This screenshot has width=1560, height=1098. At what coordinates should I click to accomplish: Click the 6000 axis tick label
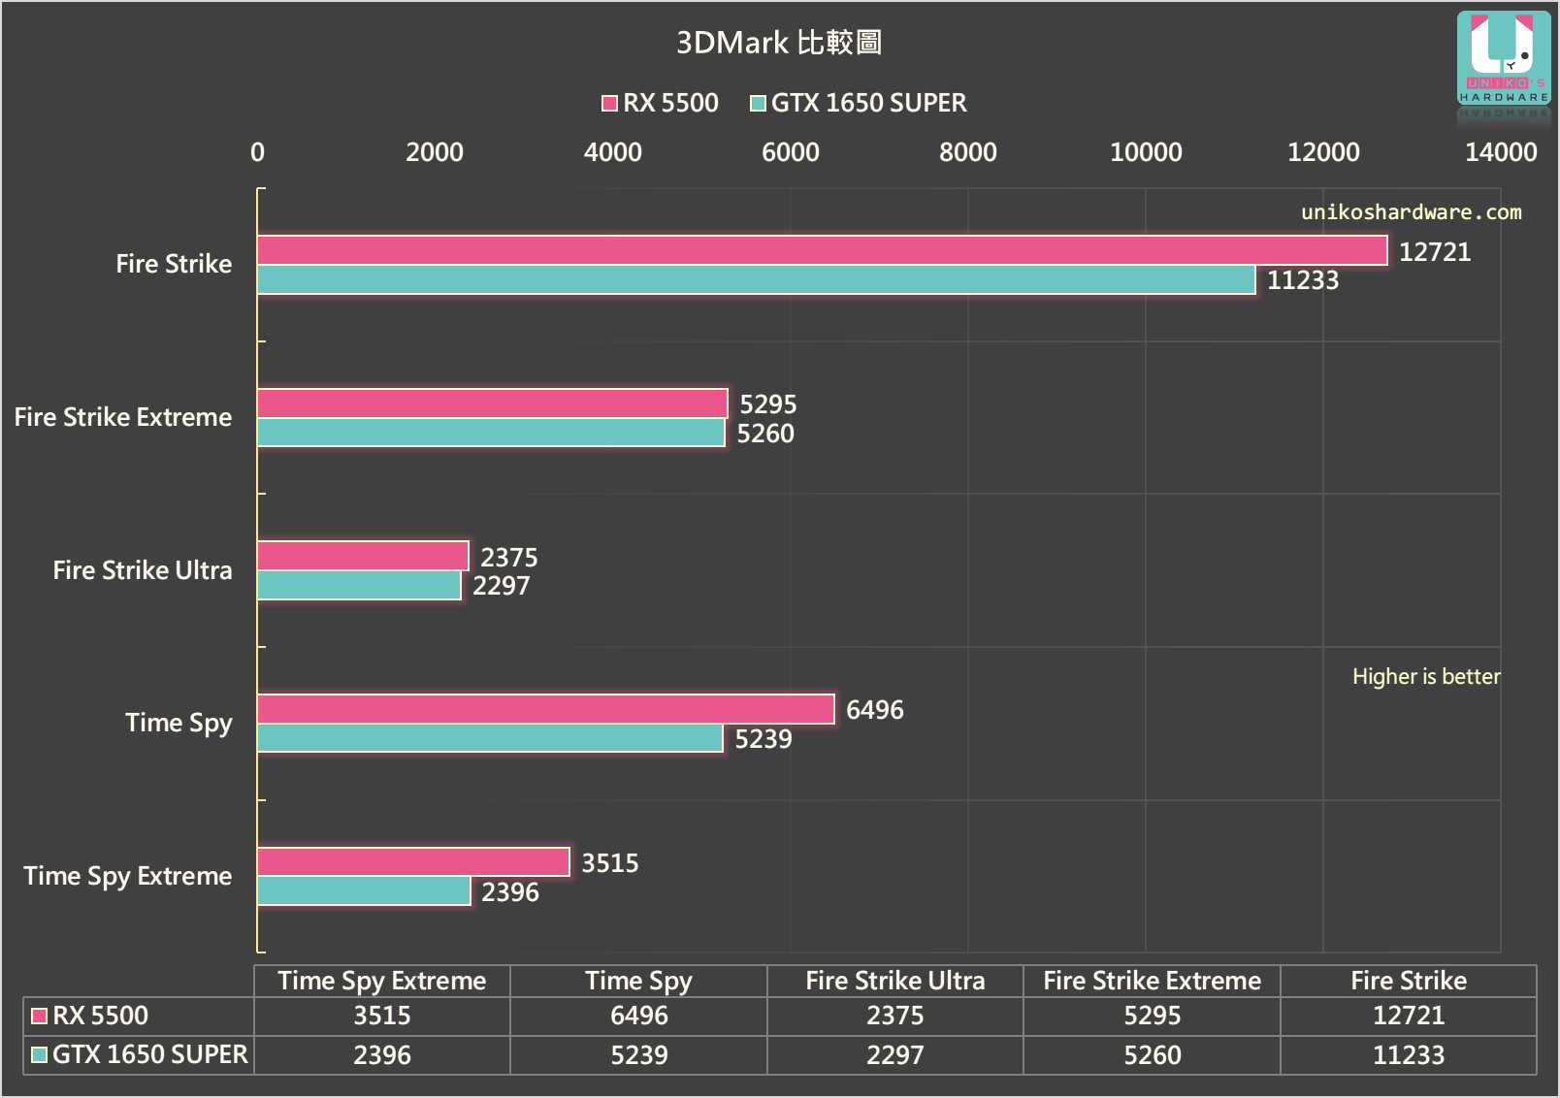[791, 152]
